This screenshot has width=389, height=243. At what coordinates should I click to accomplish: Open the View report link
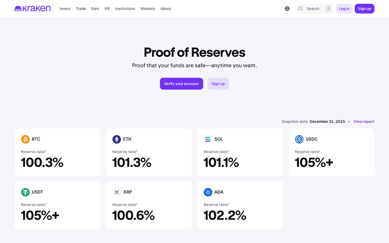point(364,122)
